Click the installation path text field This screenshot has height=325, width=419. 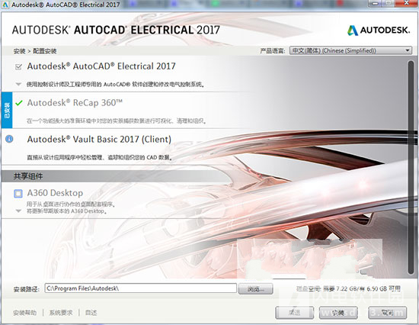coord(141,288)
